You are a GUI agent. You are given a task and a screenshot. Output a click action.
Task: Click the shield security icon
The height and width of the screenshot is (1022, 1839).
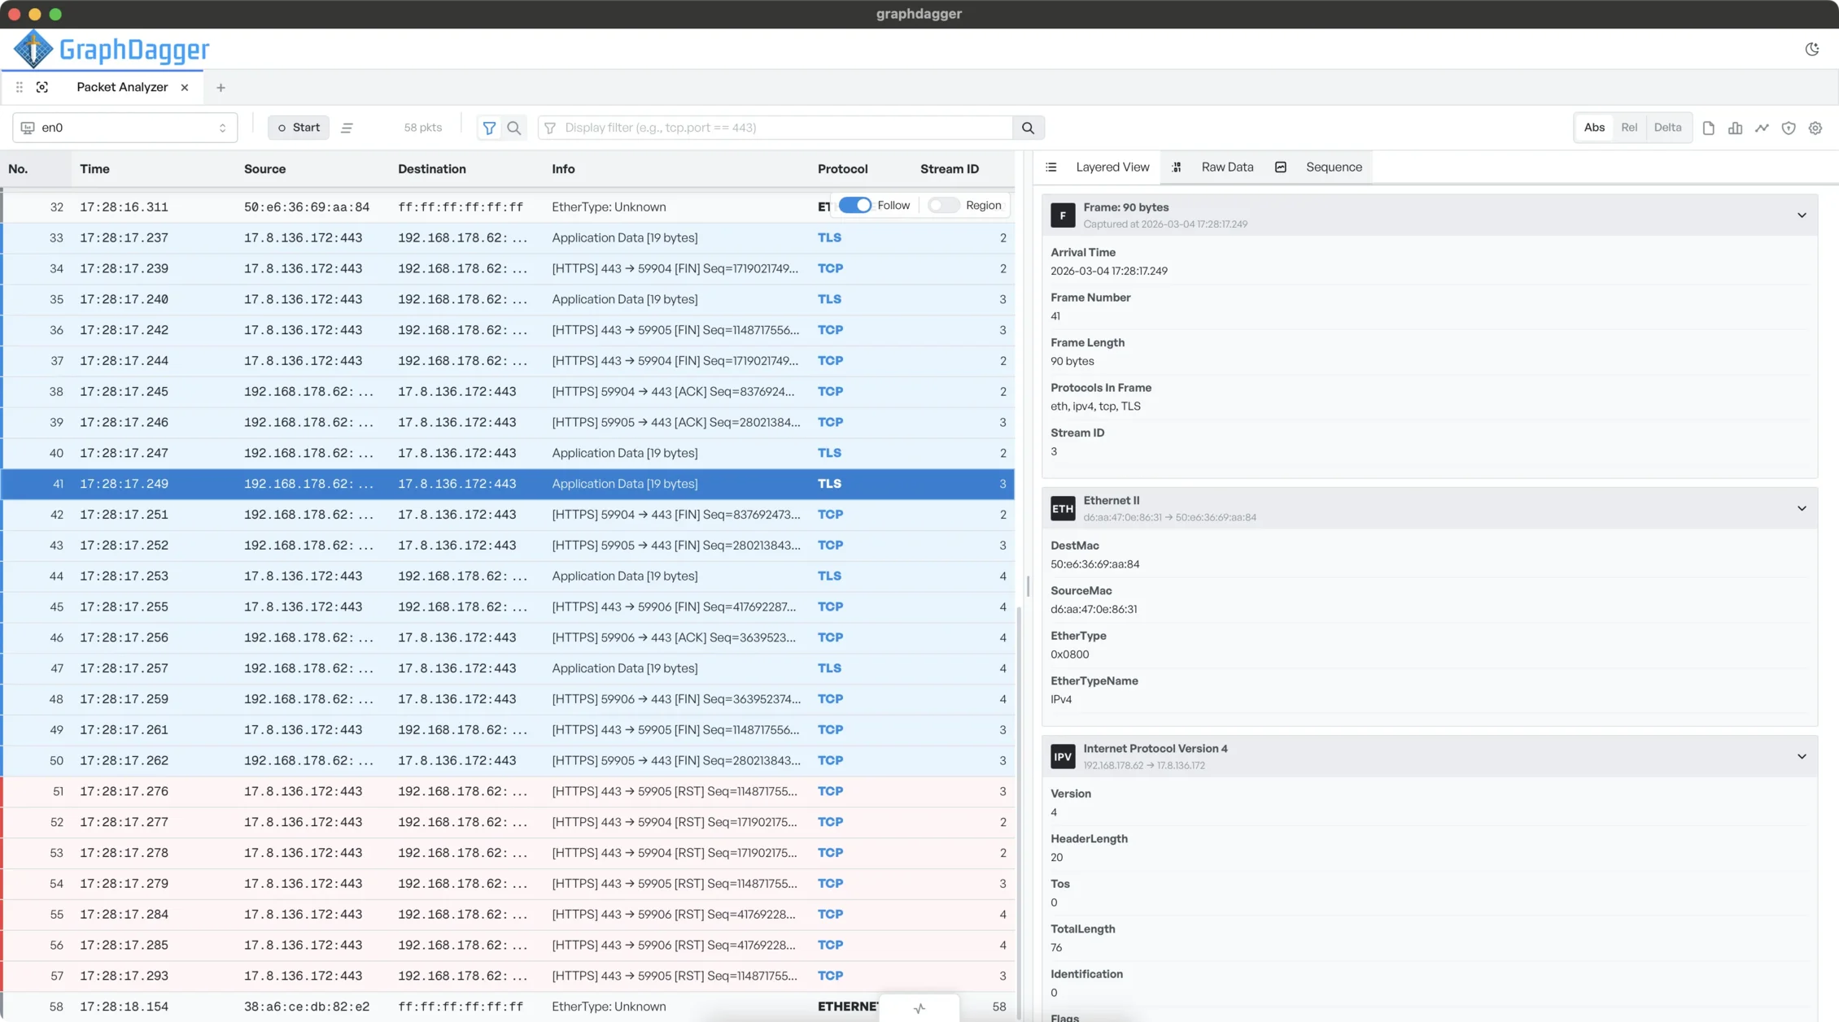1789,128
